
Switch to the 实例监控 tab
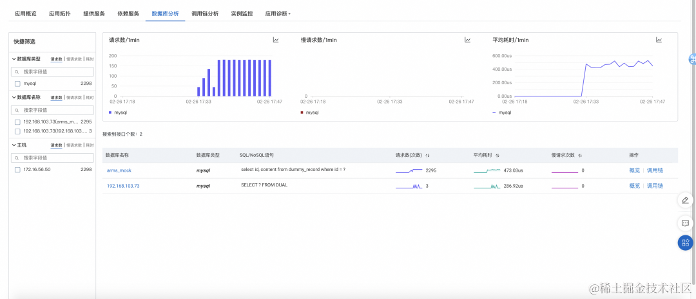242,14
